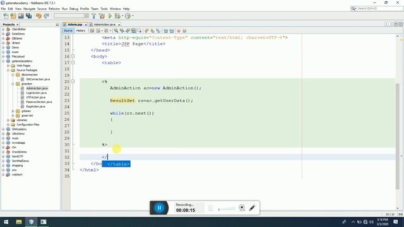Select GNConnection.java in project tree
Image resolution: width=404 pixels, height=227 pixels.
click(x=38, y=79)
